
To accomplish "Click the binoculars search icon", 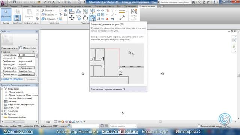I will coord(193,2).
